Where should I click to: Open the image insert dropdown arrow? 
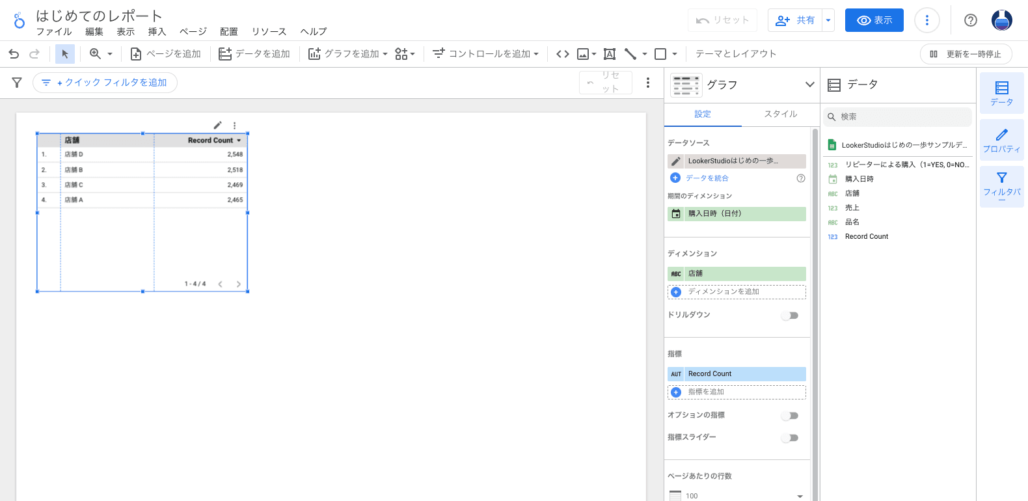(x=594, y=54)
